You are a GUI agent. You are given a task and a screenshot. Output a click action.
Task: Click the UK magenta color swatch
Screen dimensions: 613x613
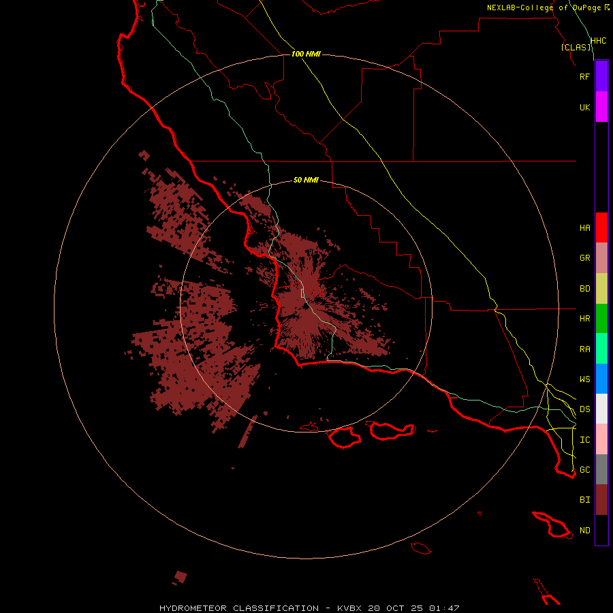click(x=601, y=107)
